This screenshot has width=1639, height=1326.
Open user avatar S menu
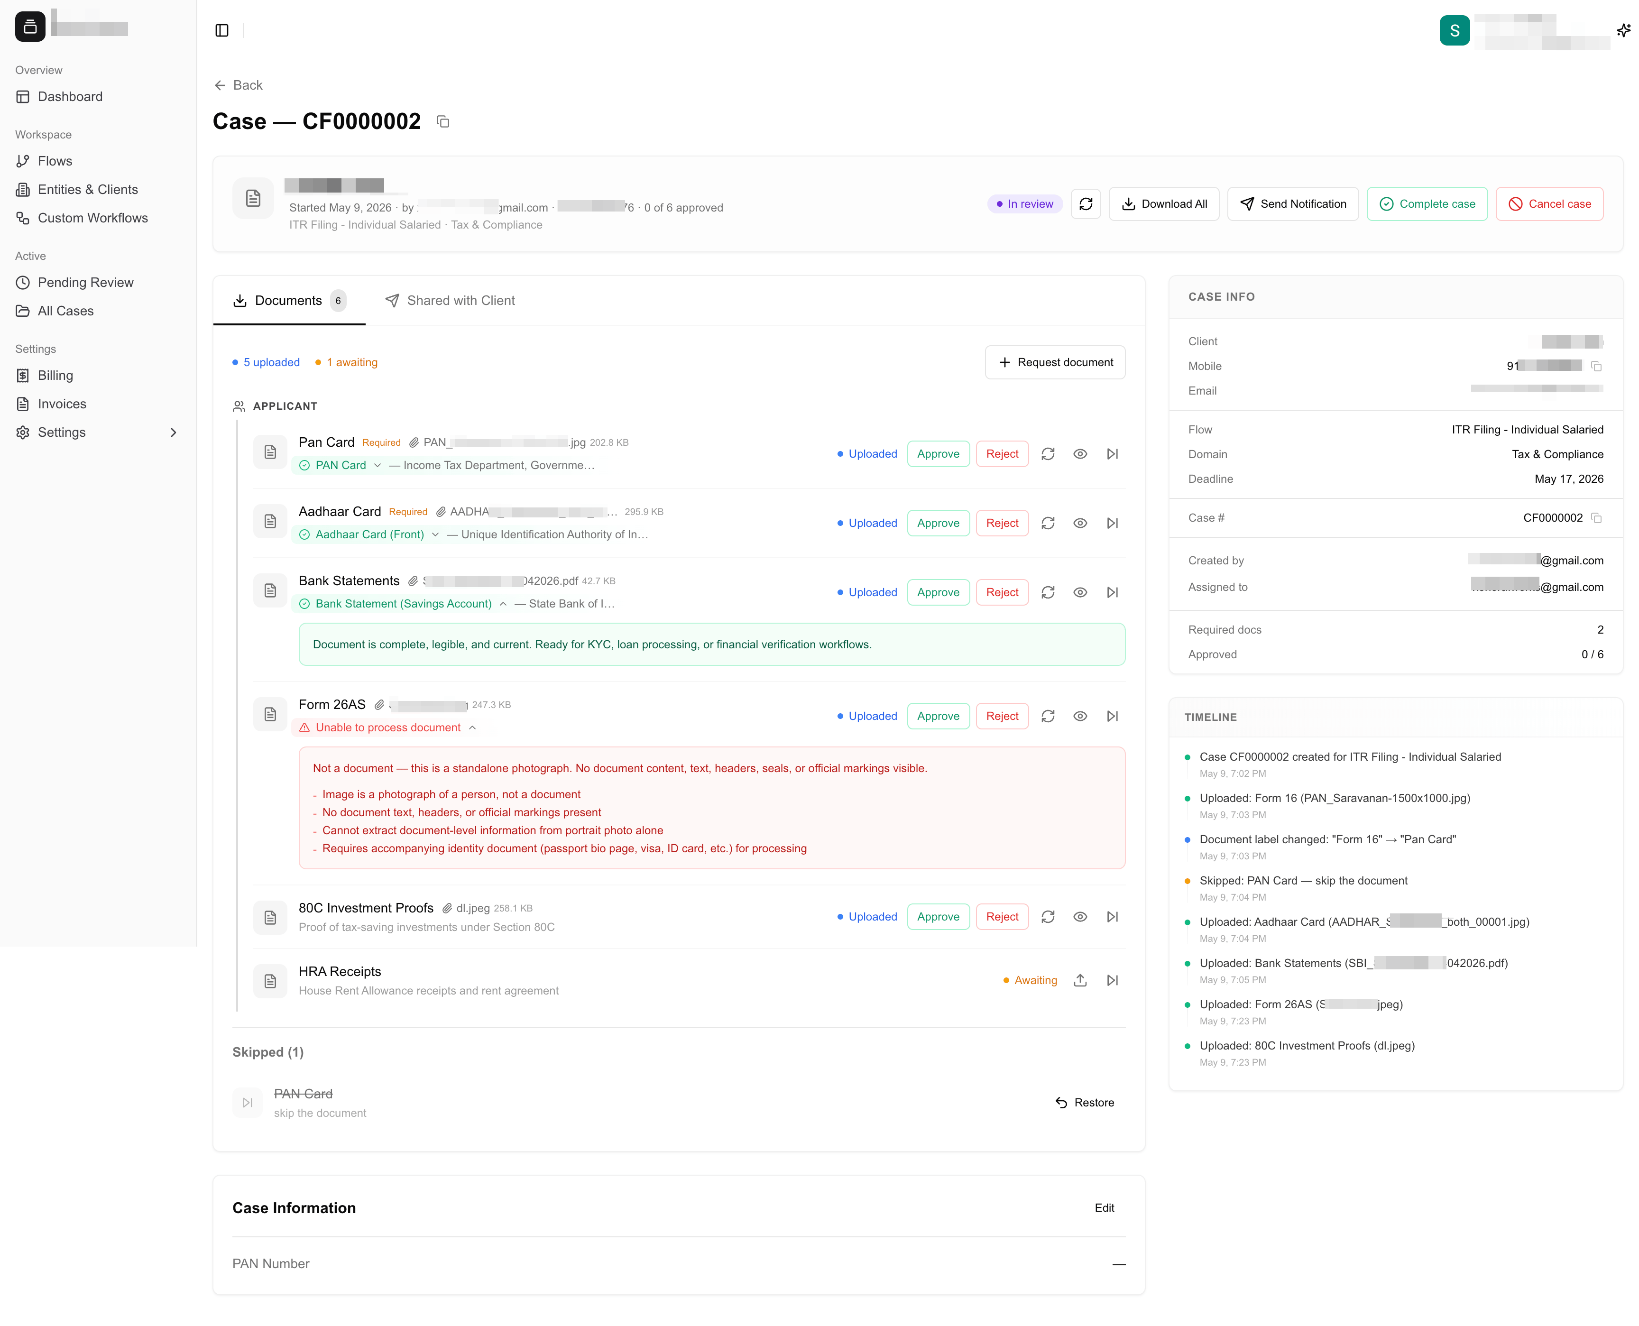coord(1454,30)
